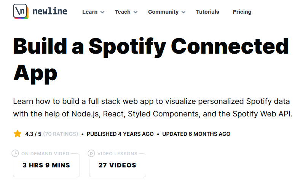
Task: Click the PUBLISHED 4 YEARS AGO text
Action: 120,134
